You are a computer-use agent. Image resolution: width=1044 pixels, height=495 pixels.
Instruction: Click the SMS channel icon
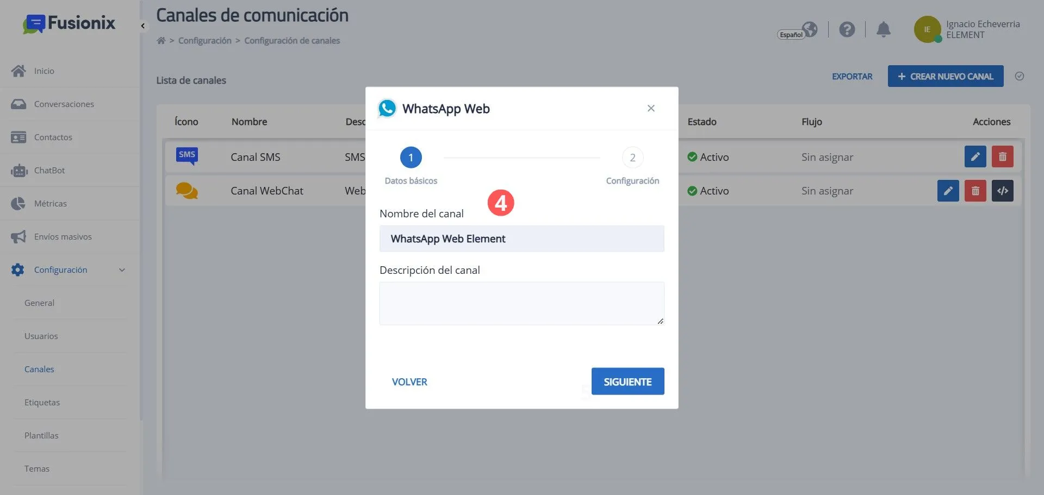click(x=187, y=156)
